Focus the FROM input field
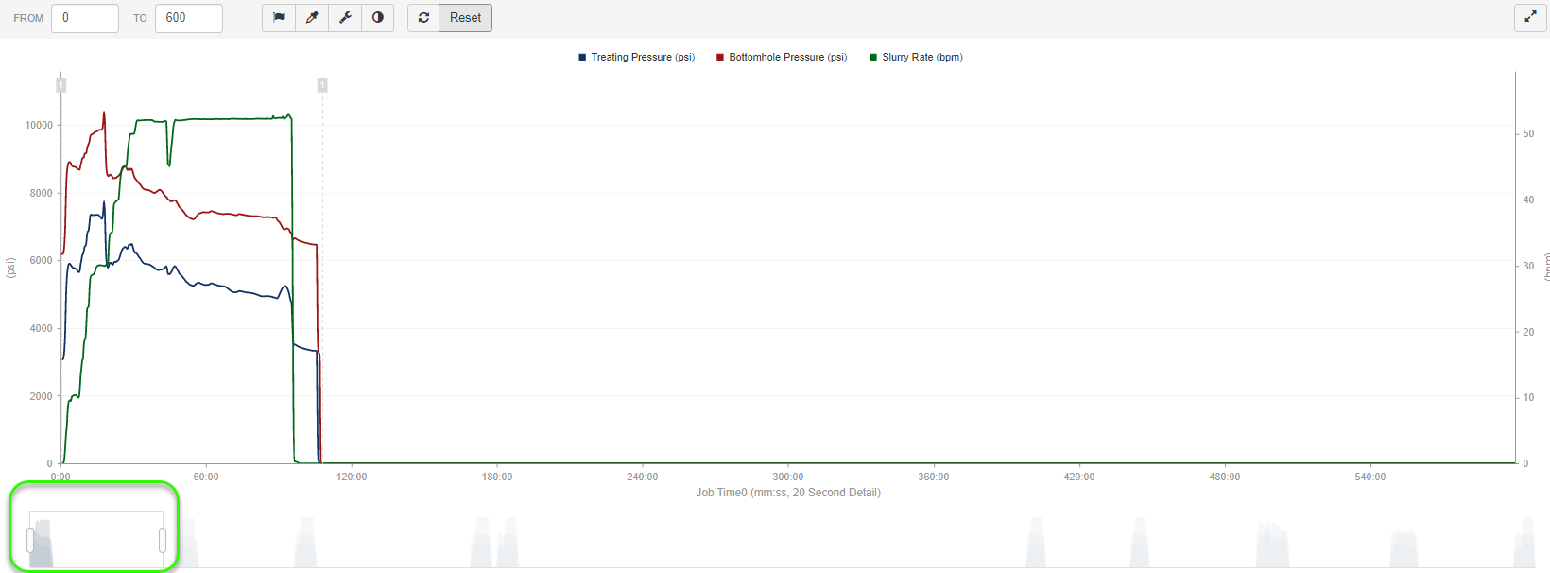The height and width of the screenshot is (573, 1550). click(85, 18)
